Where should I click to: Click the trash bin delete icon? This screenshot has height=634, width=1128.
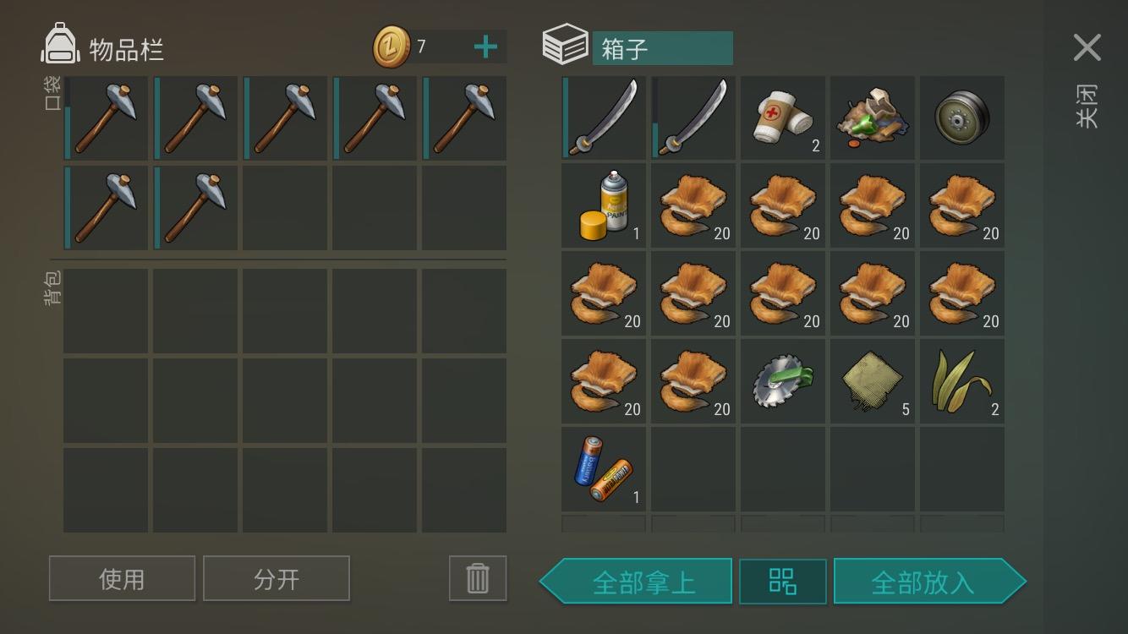click(x=478, y=578)
